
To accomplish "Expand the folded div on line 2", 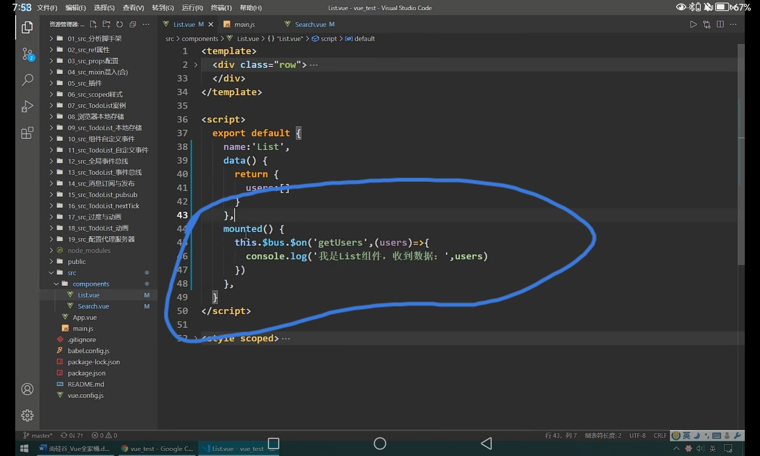I will (196, 65).
